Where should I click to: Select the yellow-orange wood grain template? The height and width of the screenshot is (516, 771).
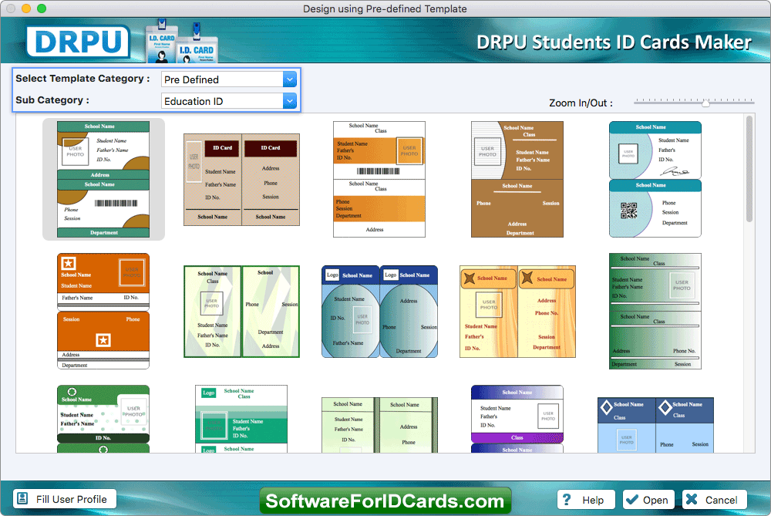click(x=517, y=312)
